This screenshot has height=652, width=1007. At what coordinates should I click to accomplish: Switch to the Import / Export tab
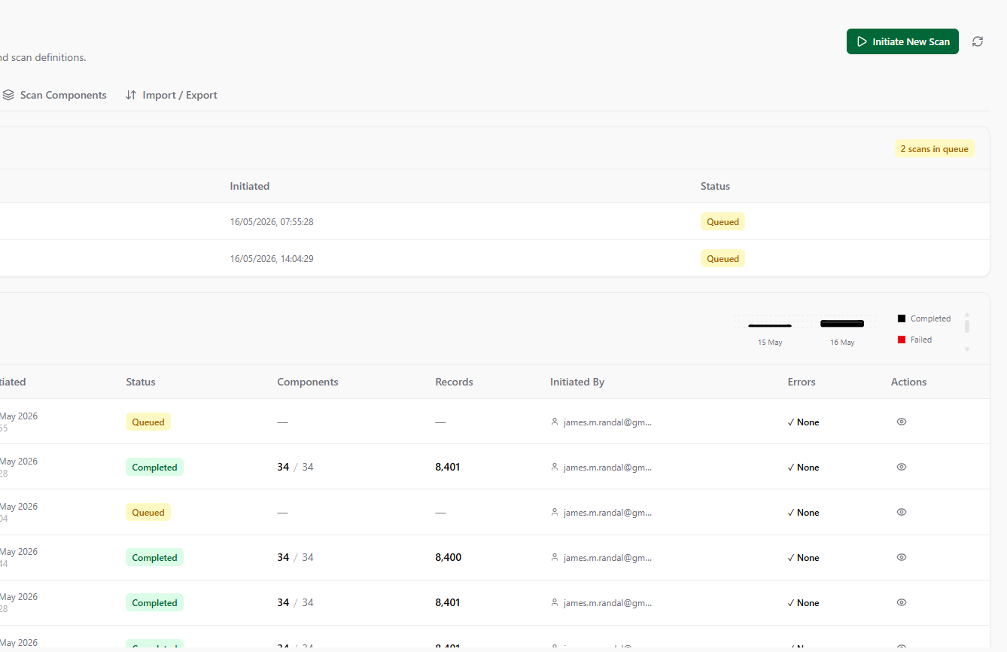171,95
